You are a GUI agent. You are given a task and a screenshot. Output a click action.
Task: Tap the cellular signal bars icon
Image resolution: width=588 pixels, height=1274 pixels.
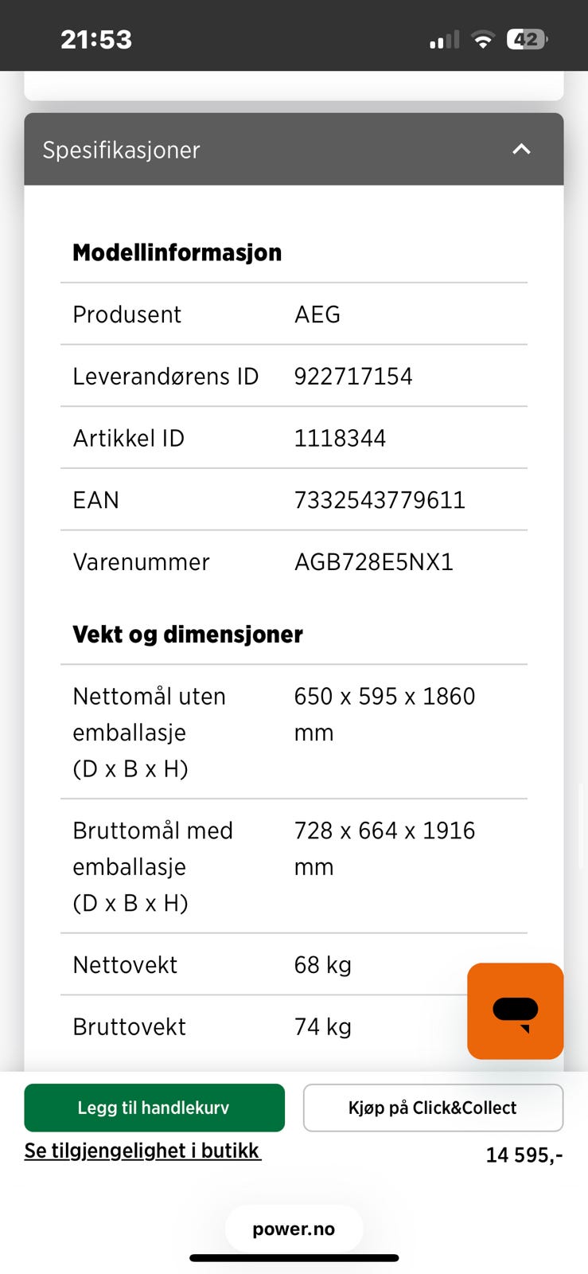[444, 40]
